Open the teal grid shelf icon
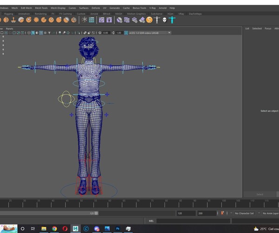Screen dimensions: 279x233 point(92,20)
